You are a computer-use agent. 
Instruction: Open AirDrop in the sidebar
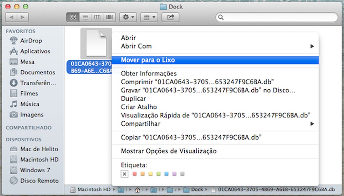[31, 40]
